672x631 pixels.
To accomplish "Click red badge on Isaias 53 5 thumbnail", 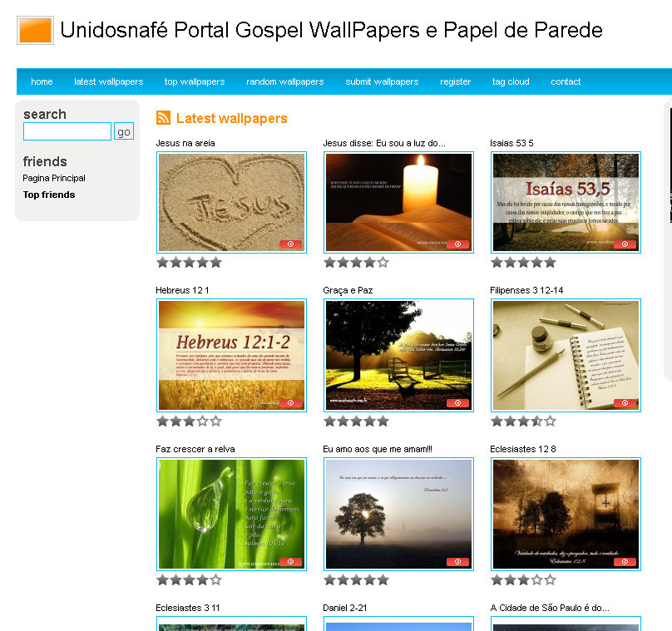I will click(625, 244).
